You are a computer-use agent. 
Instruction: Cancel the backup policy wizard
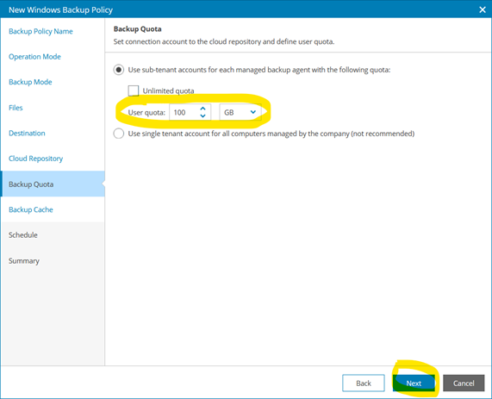click(x=464, y=383)
